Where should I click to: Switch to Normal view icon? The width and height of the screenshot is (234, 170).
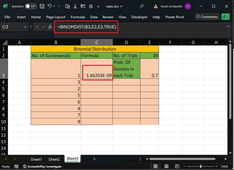[x=155, y=166]
